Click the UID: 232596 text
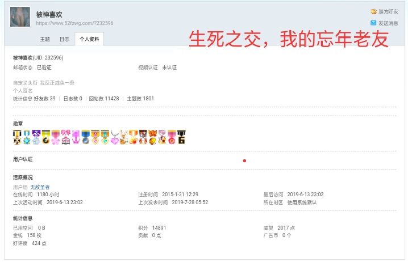408x262 pixels. coord(48,58)
